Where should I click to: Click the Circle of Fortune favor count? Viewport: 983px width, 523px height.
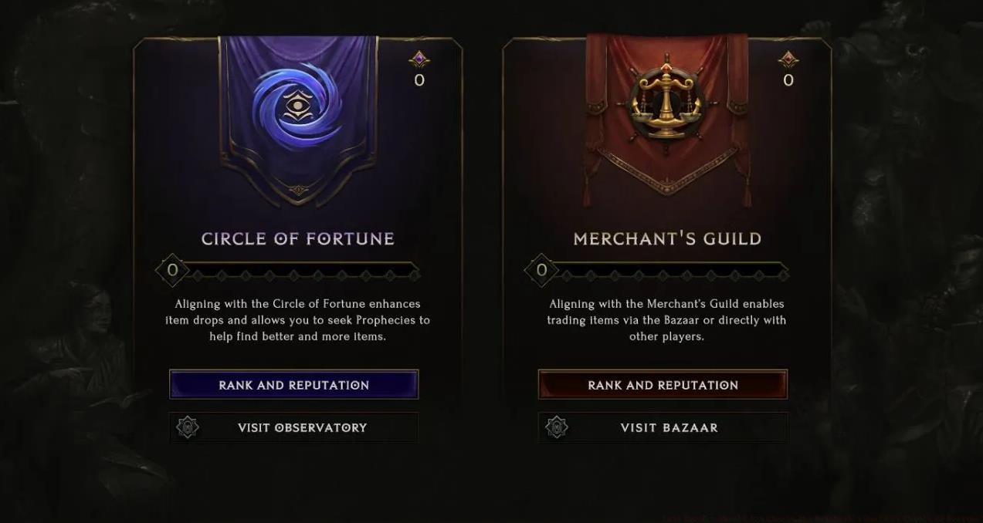(x=419, y=80)
